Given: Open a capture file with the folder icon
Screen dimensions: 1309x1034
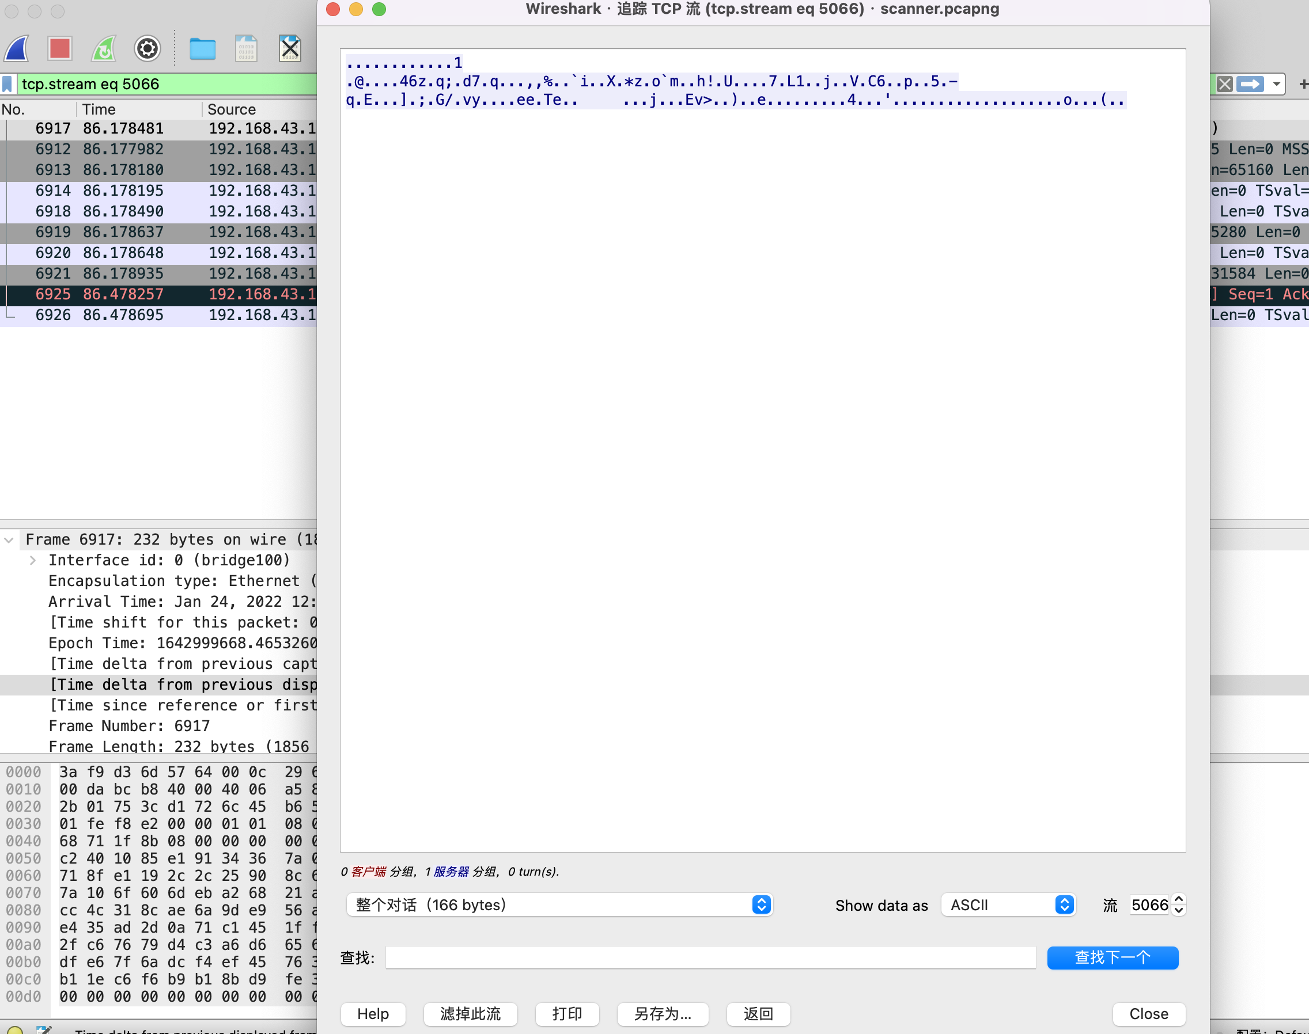Looking at the screenshot, I should 202,48.
